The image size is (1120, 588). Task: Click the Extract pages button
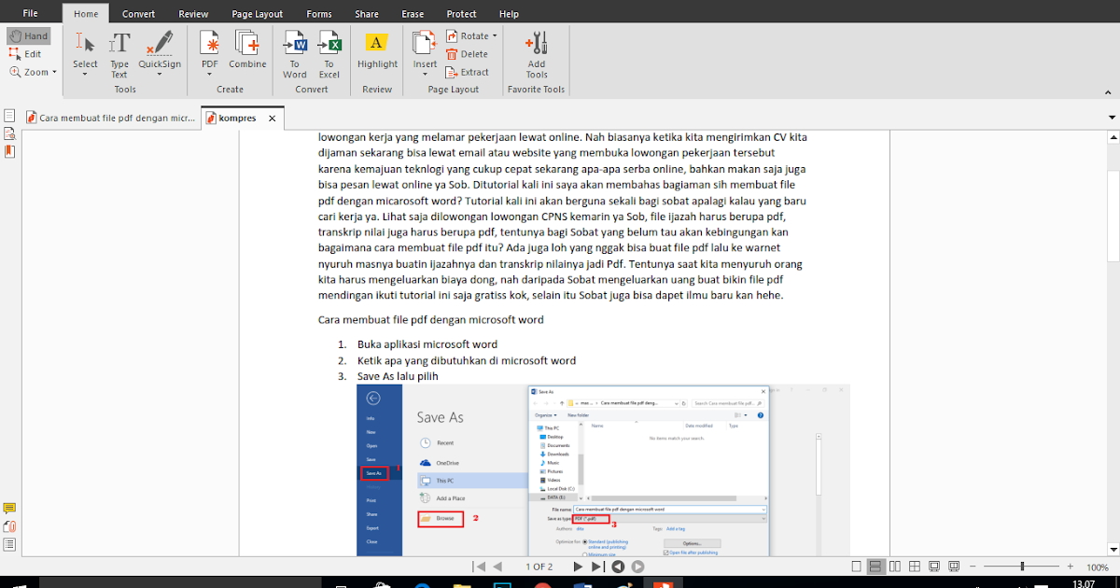pyautogui.click(x=468, y=72)
